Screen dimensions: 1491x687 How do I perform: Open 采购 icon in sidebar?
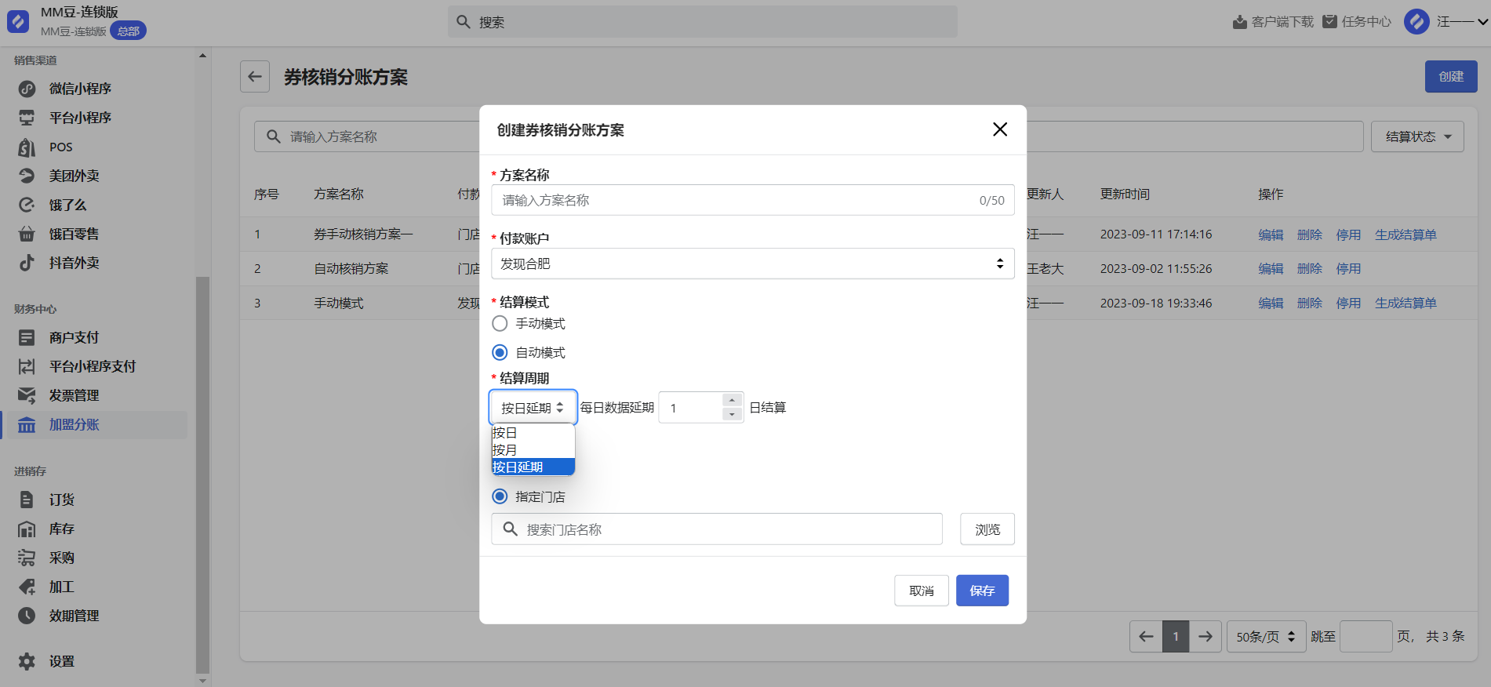tap(27, 558)
